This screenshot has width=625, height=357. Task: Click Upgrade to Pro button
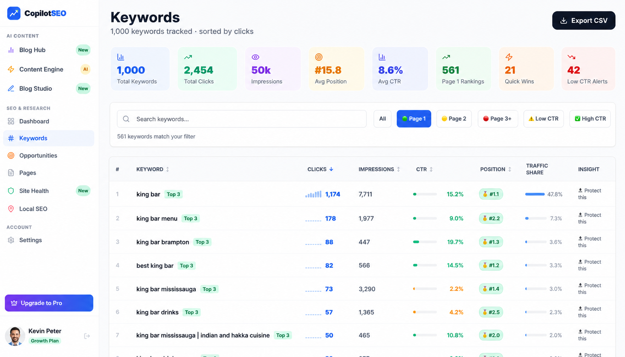point(49,303)
